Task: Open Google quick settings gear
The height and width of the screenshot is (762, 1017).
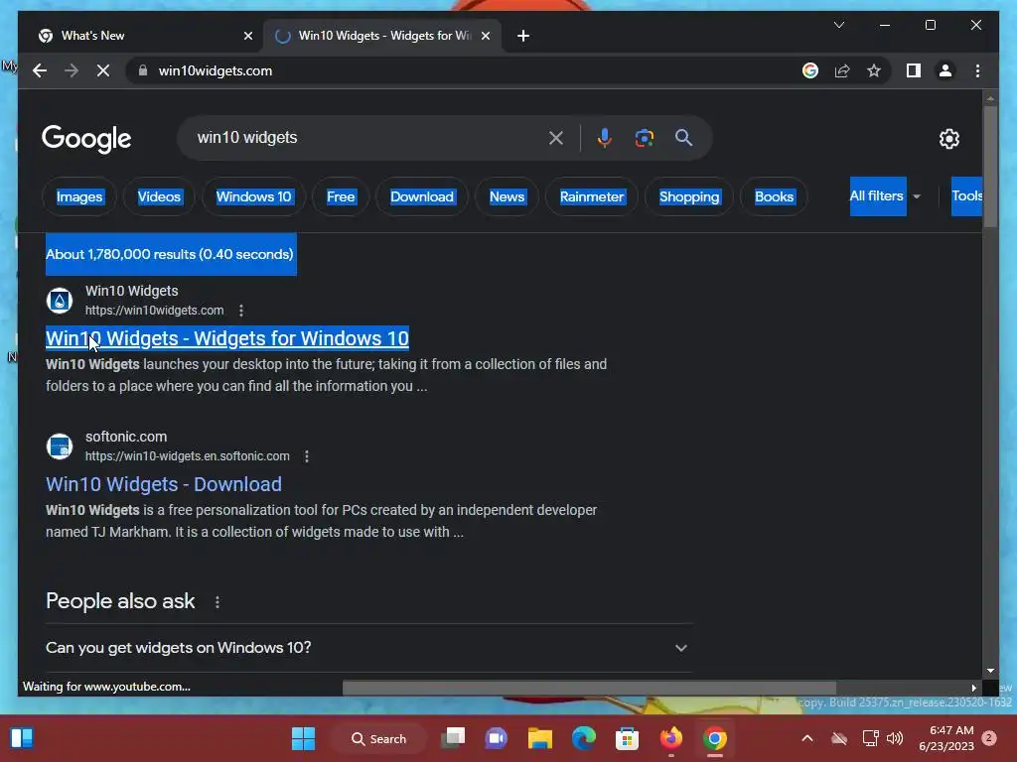Action: pyautogui.click(x=948, y=139)
